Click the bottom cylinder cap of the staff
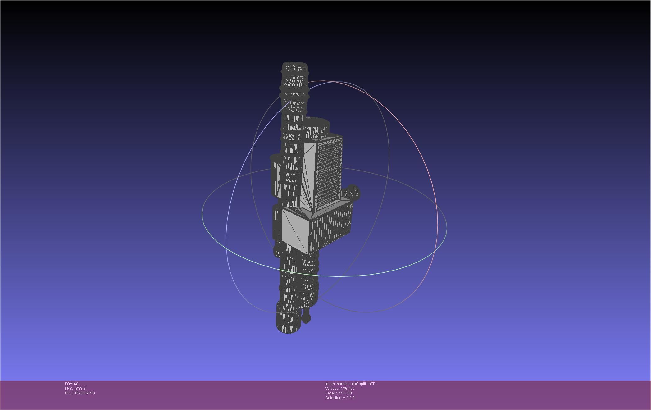This screenshot has width=651, height=410. pyautogui.click(x=289, y=323)
